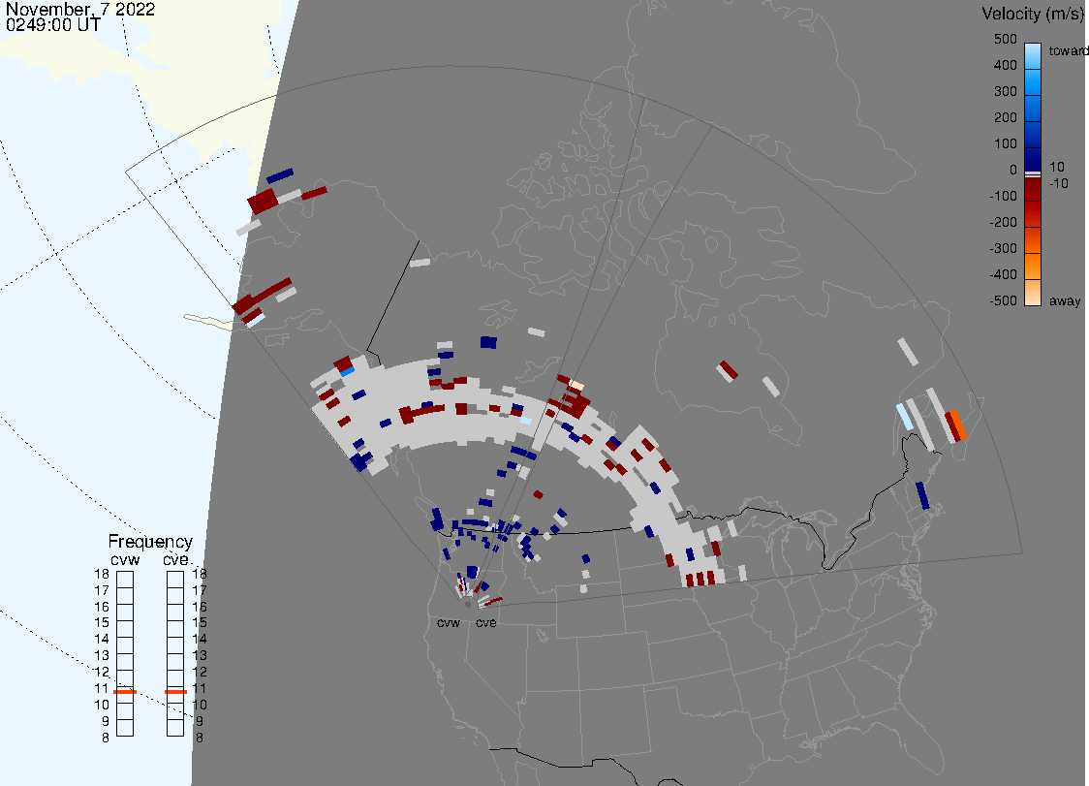The image size is (1089, 786).
Task: Click the orange velocity cell near the fan's eastern edge
Action: [x=958, y=424]
